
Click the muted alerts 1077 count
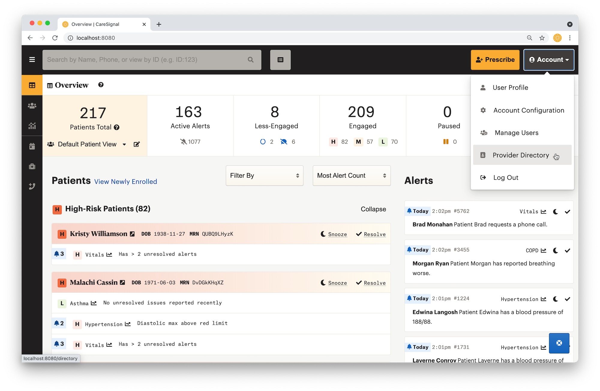point(190,142)
